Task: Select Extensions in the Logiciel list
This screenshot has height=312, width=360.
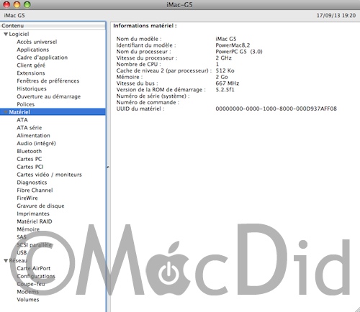Action: (x=31, y=73)
